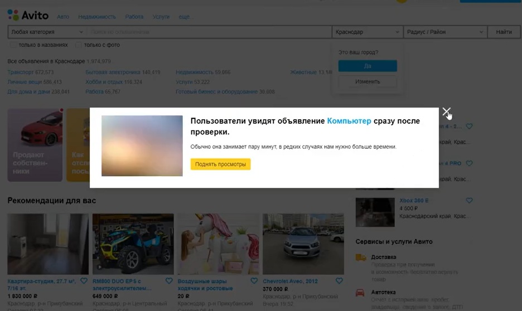Enable только с фото checkbox
The height and width of the screenshot is (311, 522).
point(78,45)
